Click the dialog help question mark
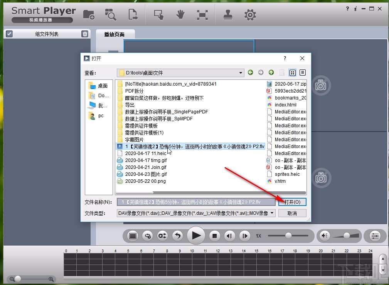 click(x=285, y=58)
